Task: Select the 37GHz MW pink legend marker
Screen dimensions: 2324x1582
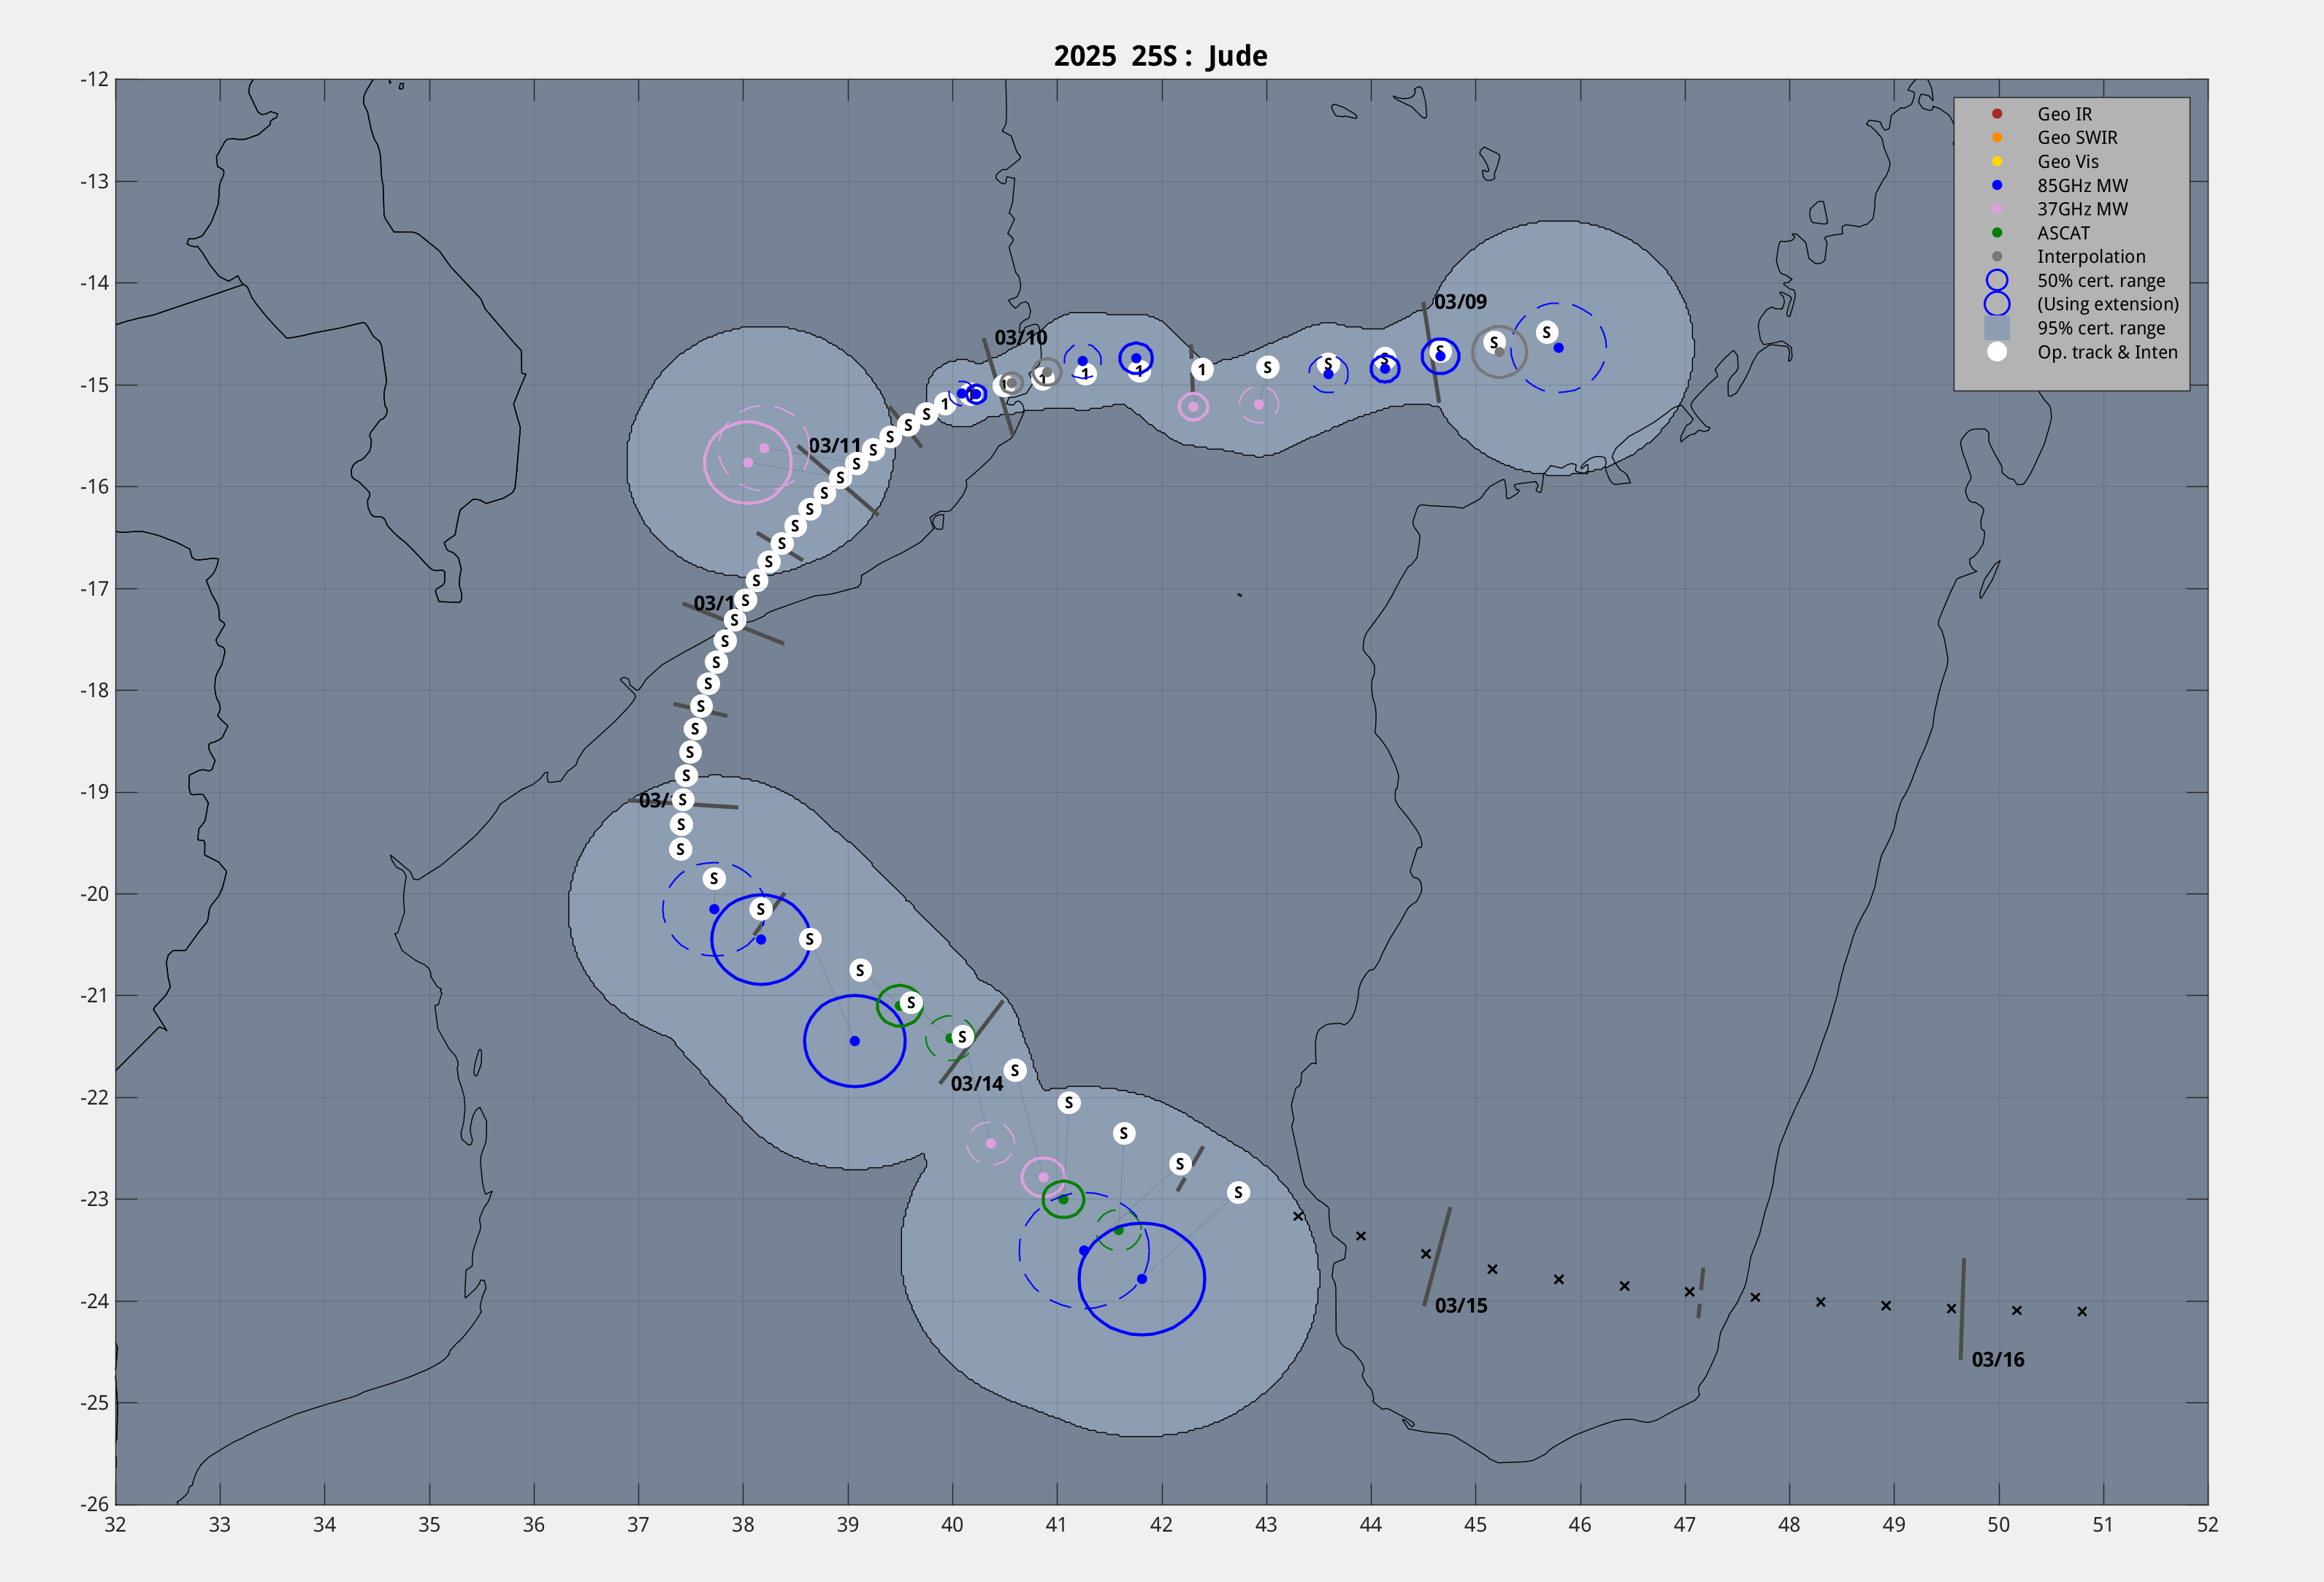Action: click(x=1996, y=209)
